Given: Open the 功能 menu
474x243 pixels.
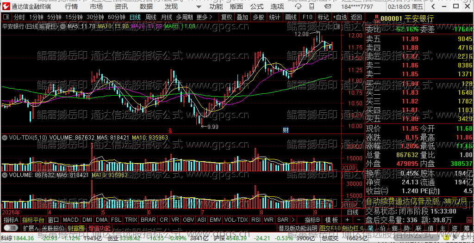Looking at the screenshot, I should pos(216,6).
